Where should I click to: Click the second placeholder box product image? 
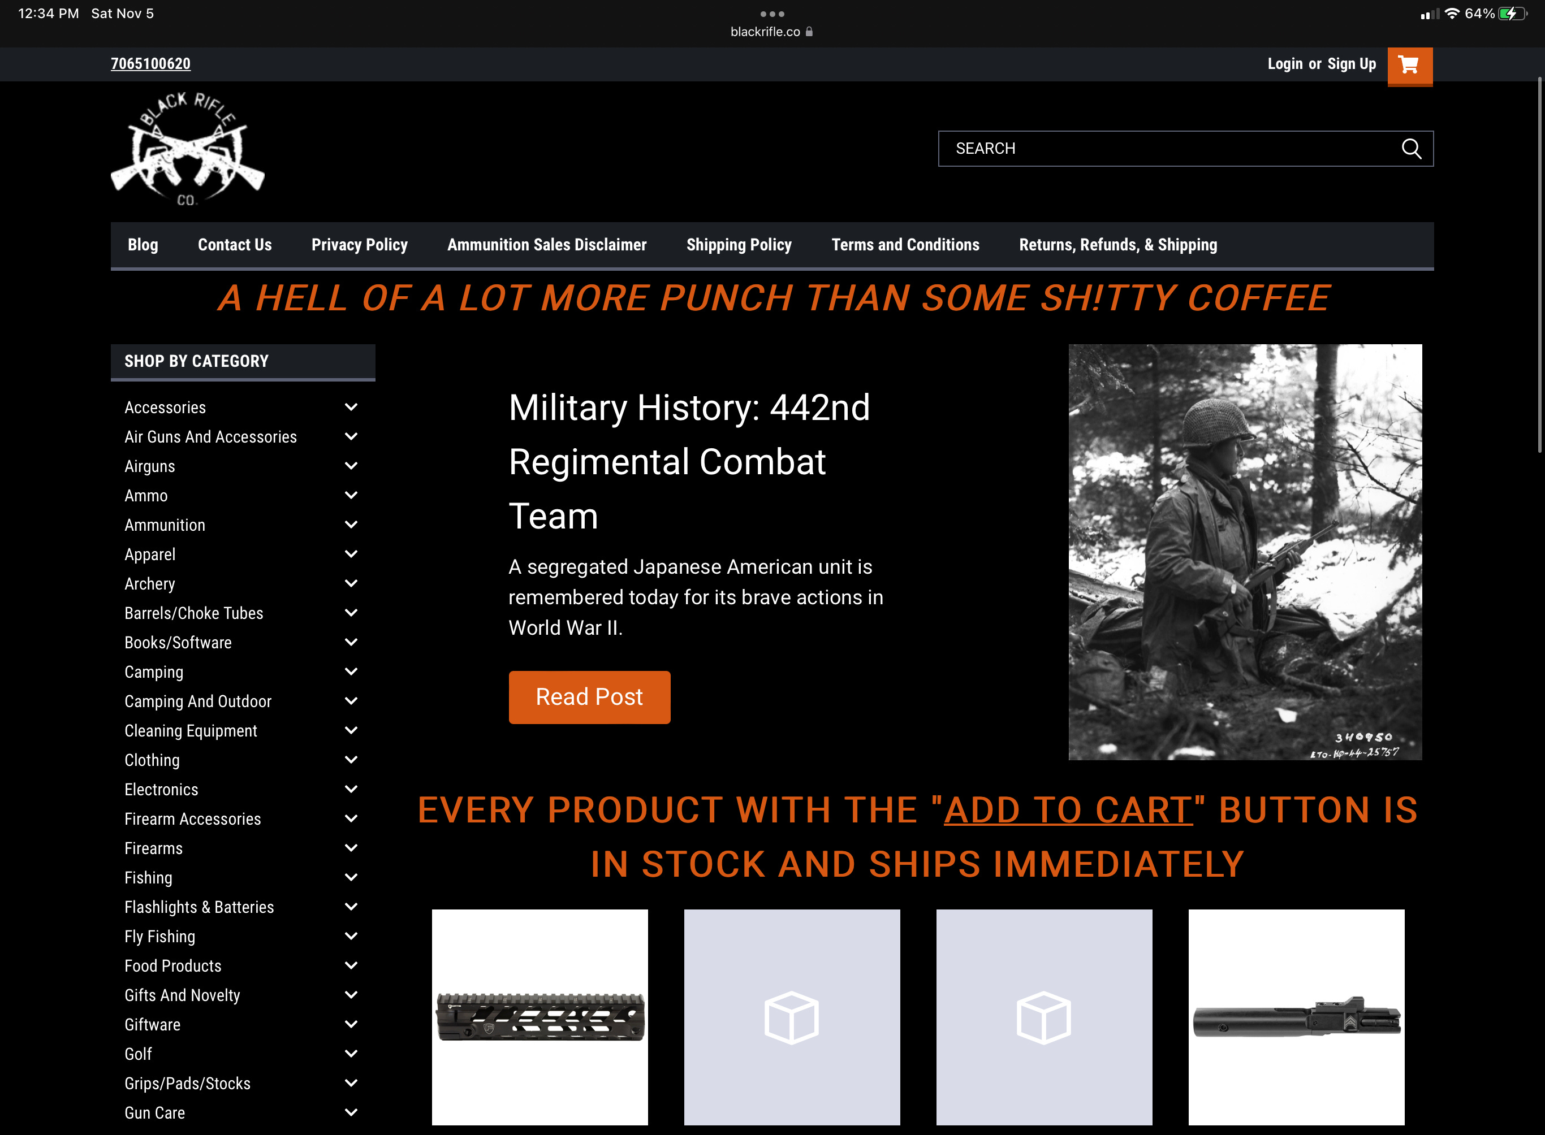[1044, 1017]
